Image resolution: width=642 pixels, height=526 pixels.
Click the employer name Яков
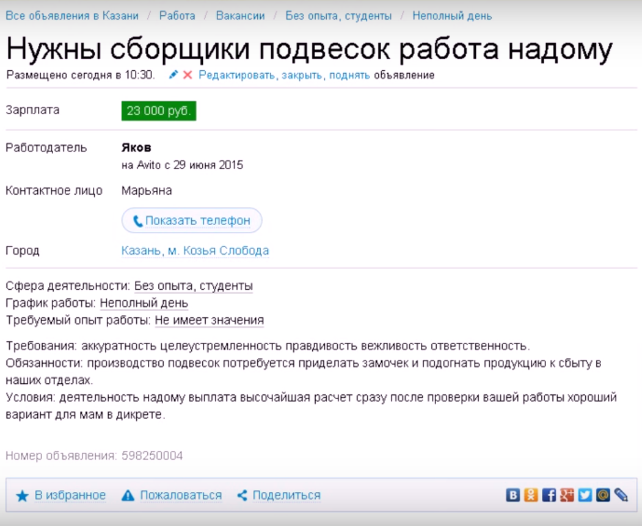click(136, 148)
